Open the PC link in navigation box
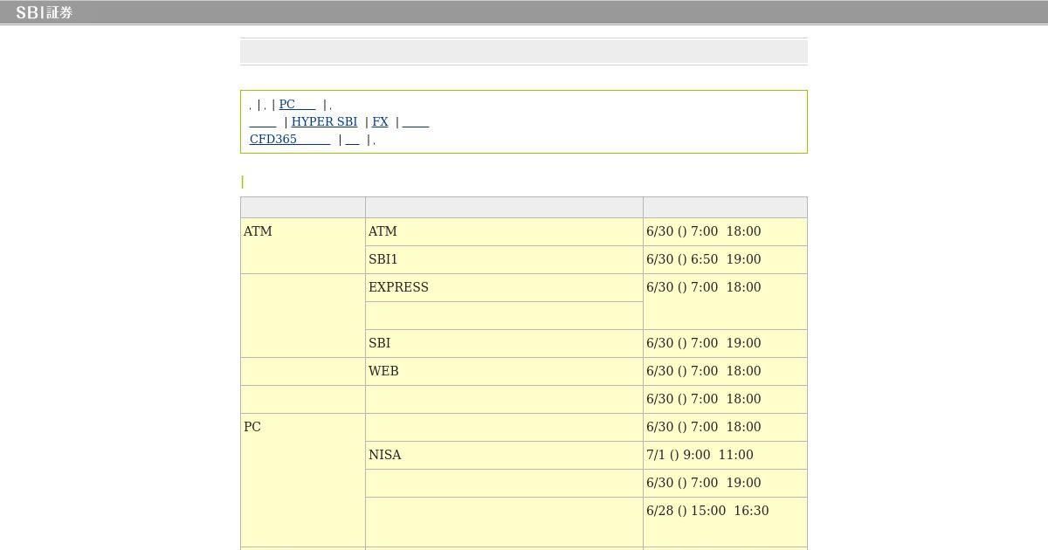Image resolution: width=1048 pixels, height=550 pixels. pos(297,104)
